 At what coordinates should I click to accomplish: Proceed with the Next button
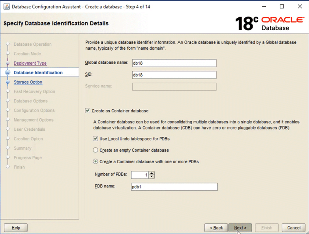click(x=240, y=228)
